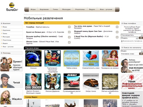Click the Возможности телефона link

point(132,41)
